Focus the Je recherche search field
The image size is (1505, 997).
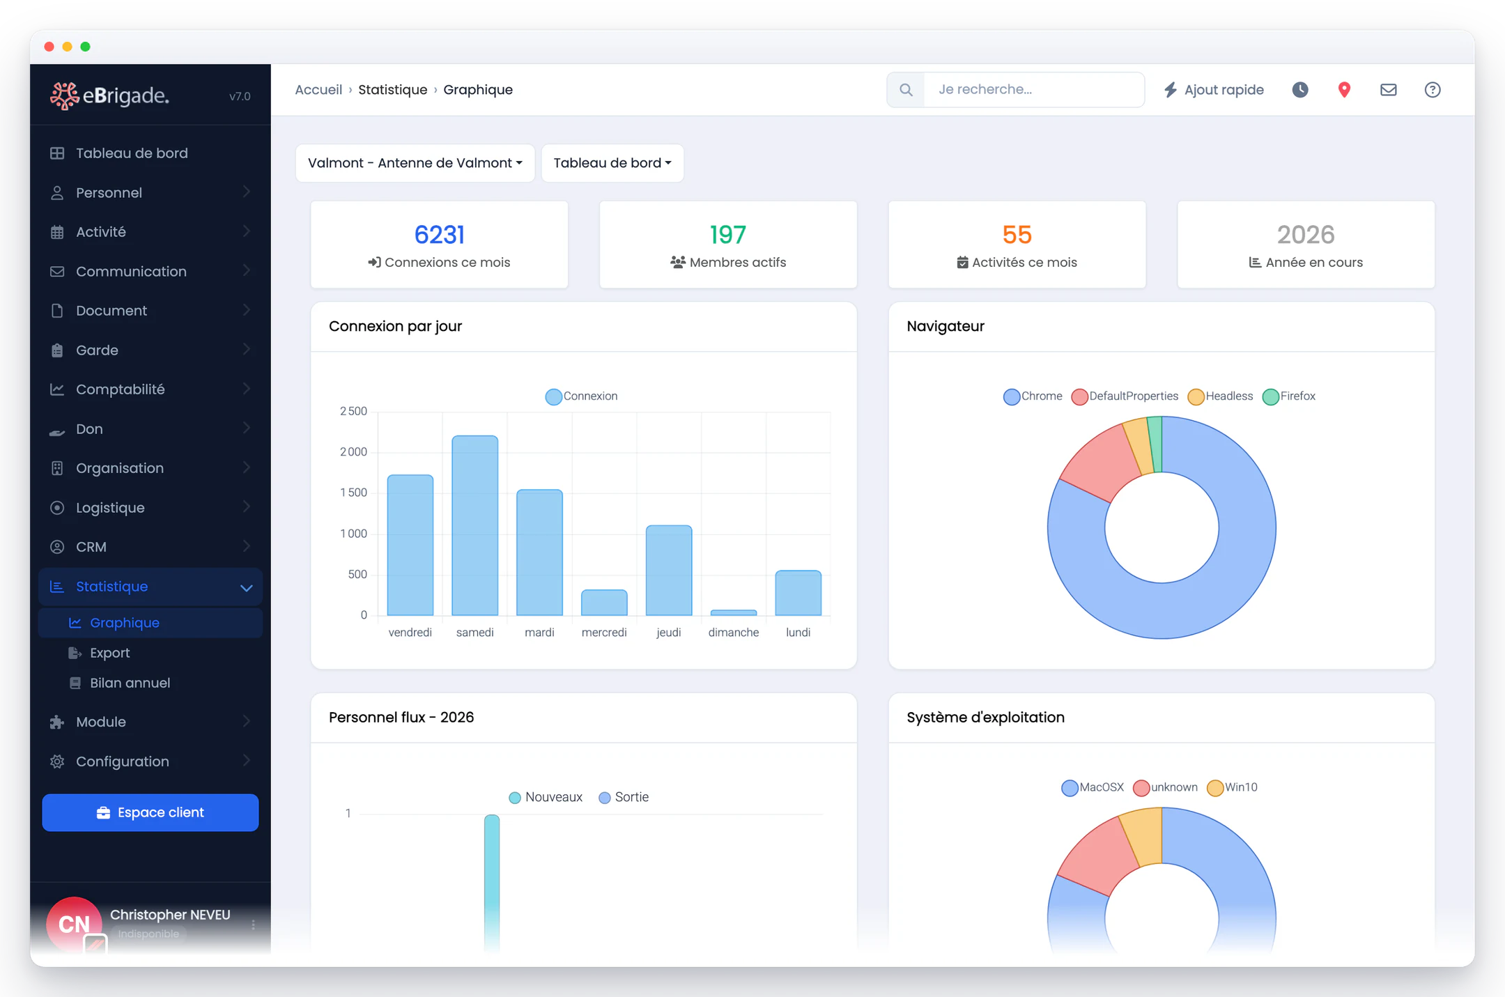[x=1034, y=90]
